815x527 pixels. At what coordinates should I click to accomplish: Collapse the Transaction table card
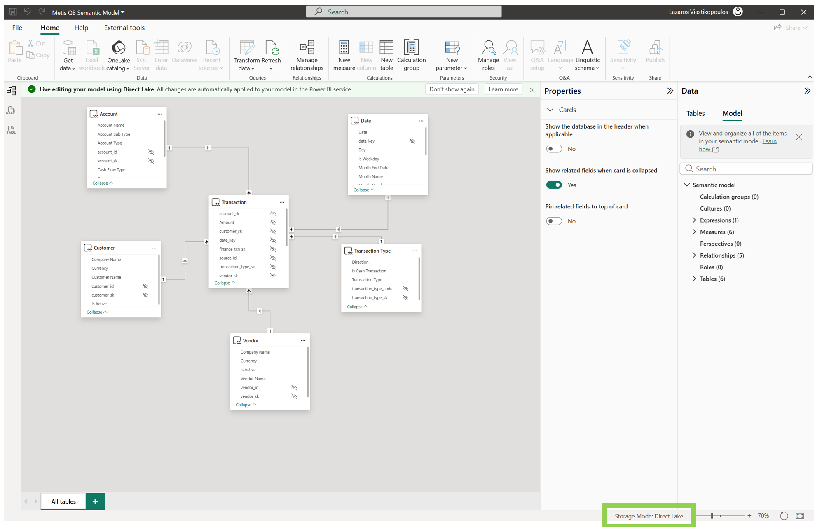coord(225,283)
